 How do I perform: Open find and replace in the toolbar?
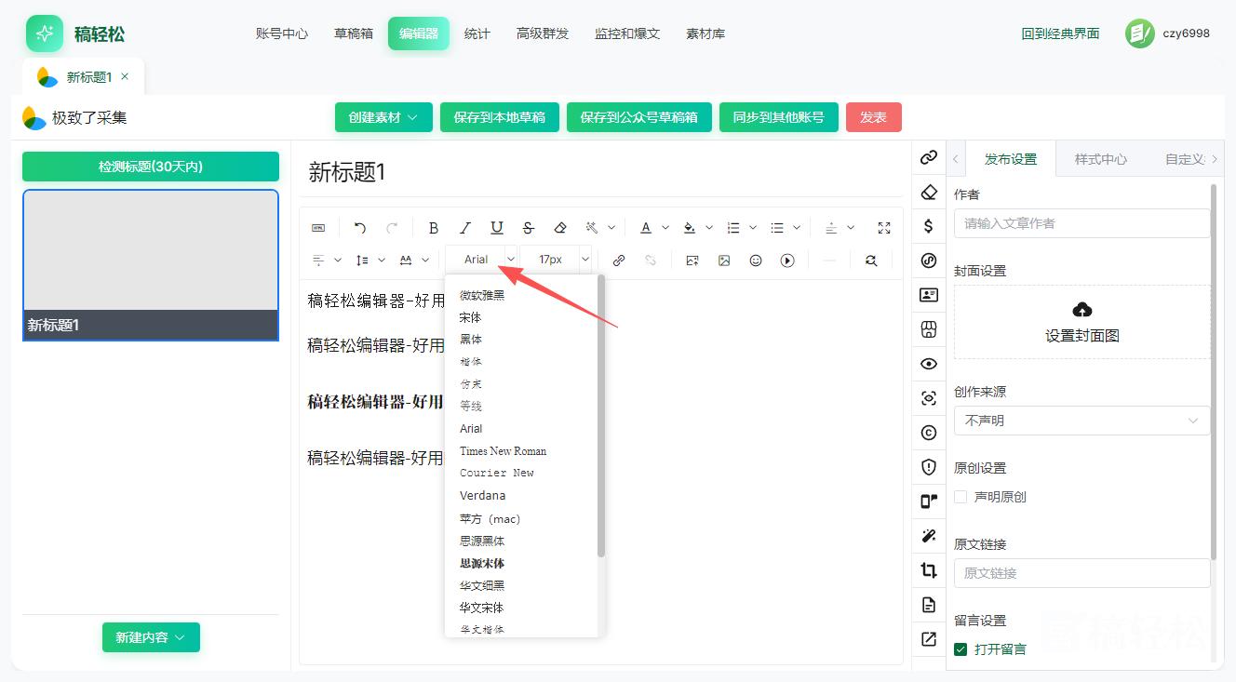coord(871,261)
